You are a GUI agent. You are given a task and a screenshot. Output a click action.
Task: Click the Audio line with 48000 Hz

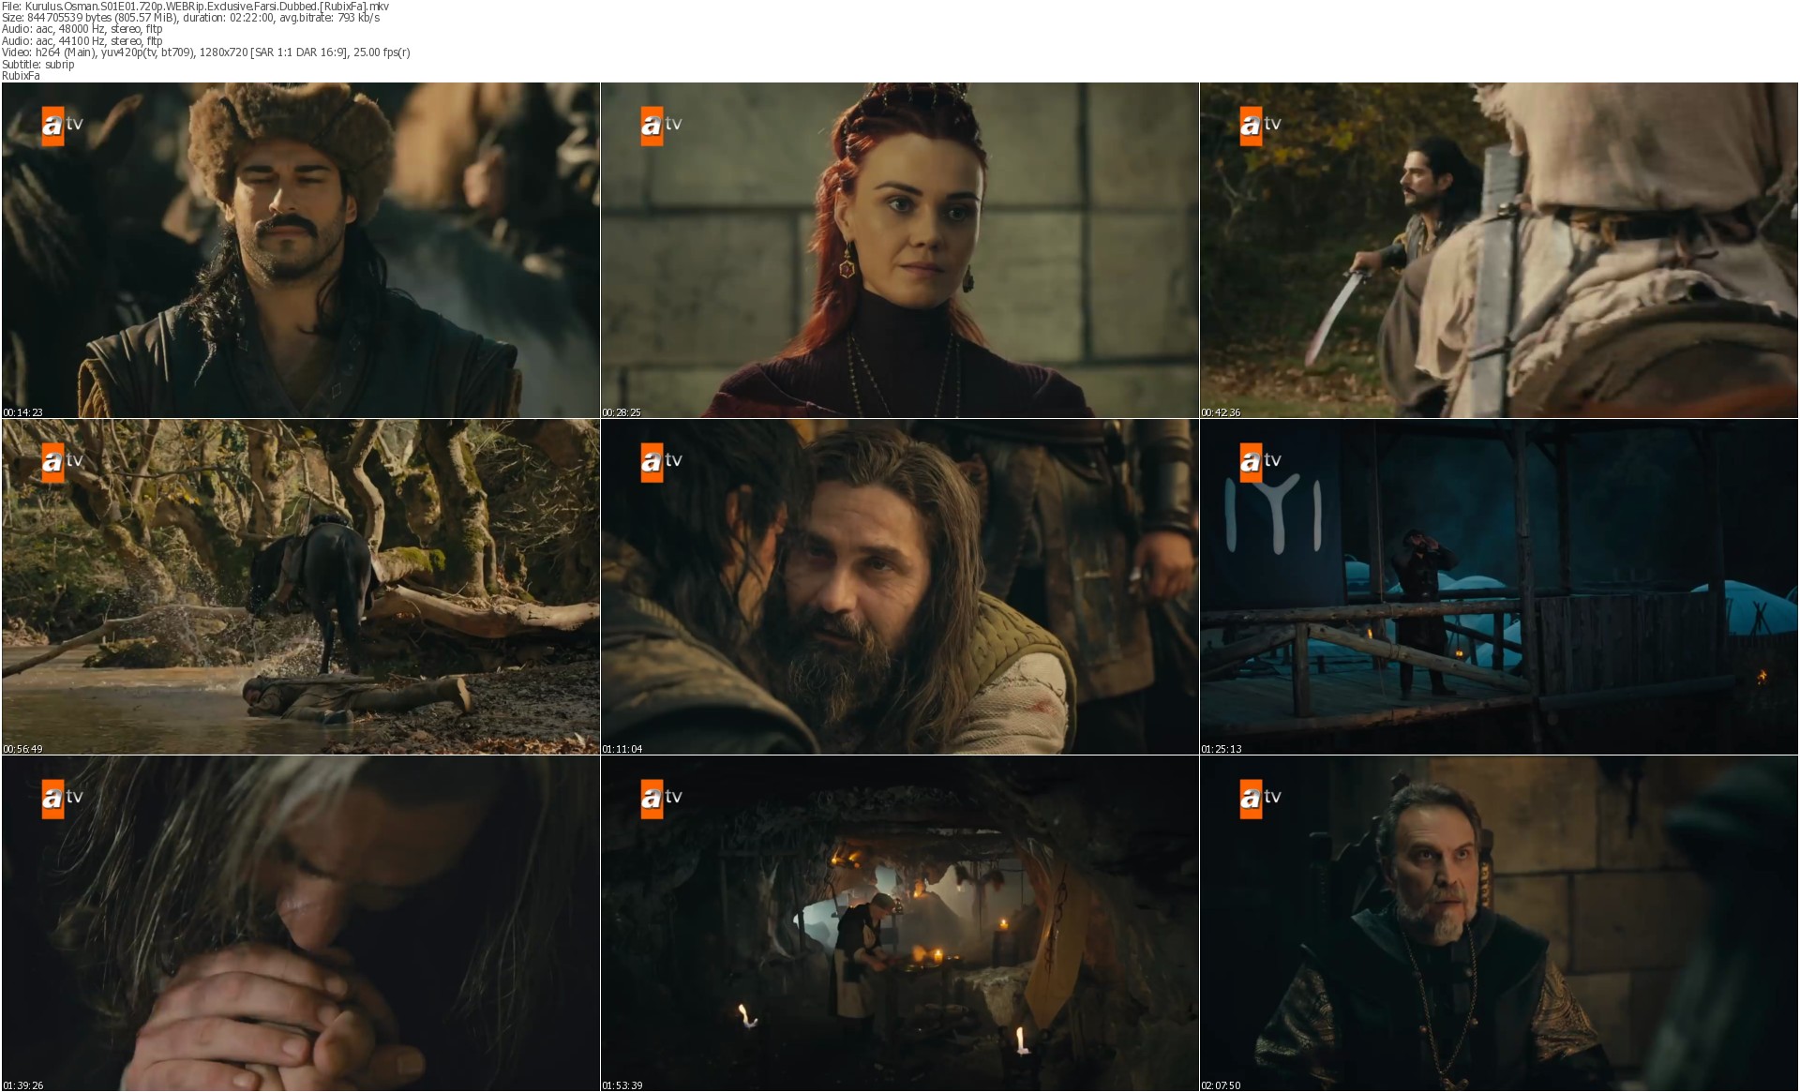coord(82,29)
